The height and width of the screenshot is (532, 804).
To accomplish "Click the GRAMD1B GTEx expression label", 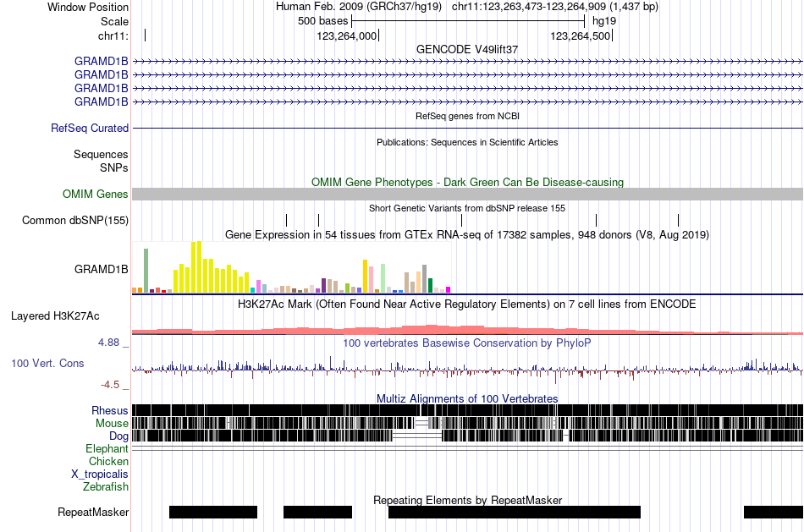I will tap(101, 269).
